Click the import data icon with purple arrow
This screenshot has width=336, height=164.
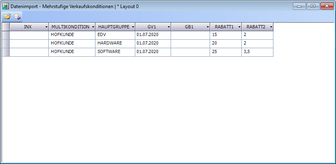17,17
